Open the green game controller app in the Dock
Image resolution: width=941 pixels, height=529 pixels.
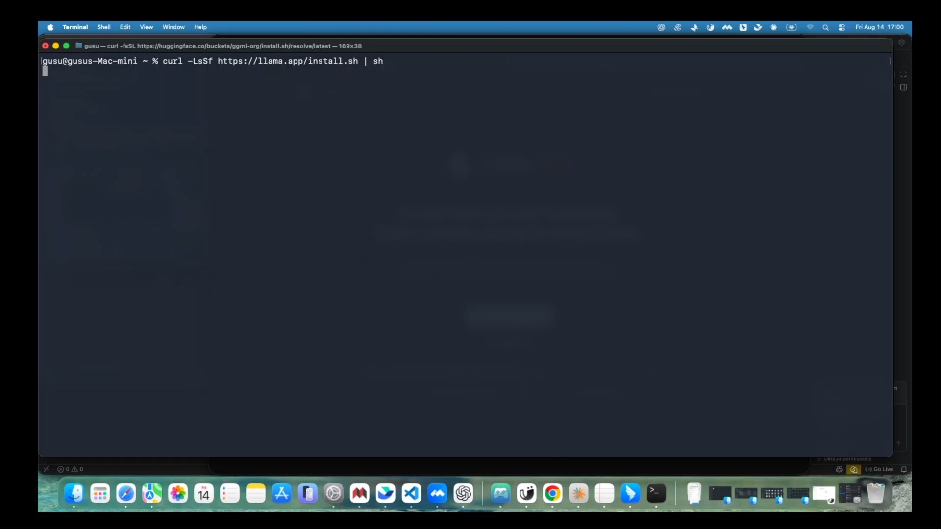point(500,493)
